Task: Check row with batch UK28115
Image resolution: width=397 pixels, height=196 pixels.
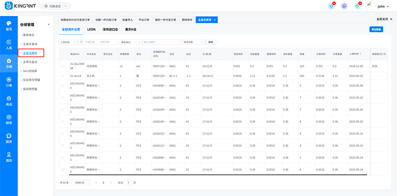Action: coord(62,145)
